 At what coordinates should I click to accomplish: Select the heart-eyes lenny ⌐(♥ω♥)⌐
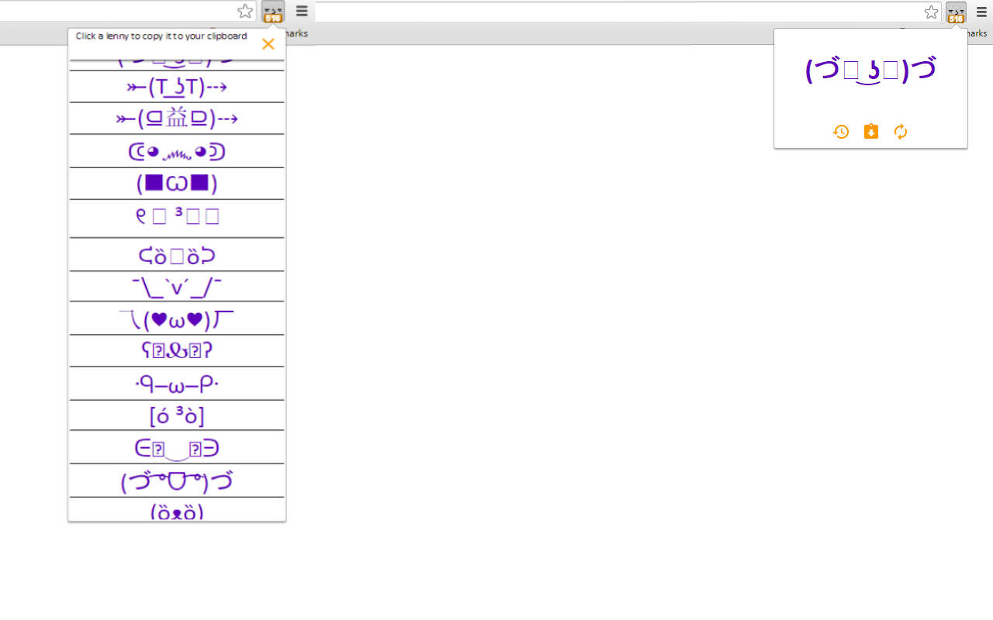point(176,318)
